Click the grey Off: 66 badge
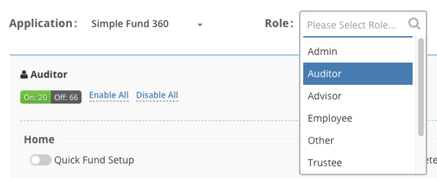Viewport: 437px width, 178px height. point(66,97)
